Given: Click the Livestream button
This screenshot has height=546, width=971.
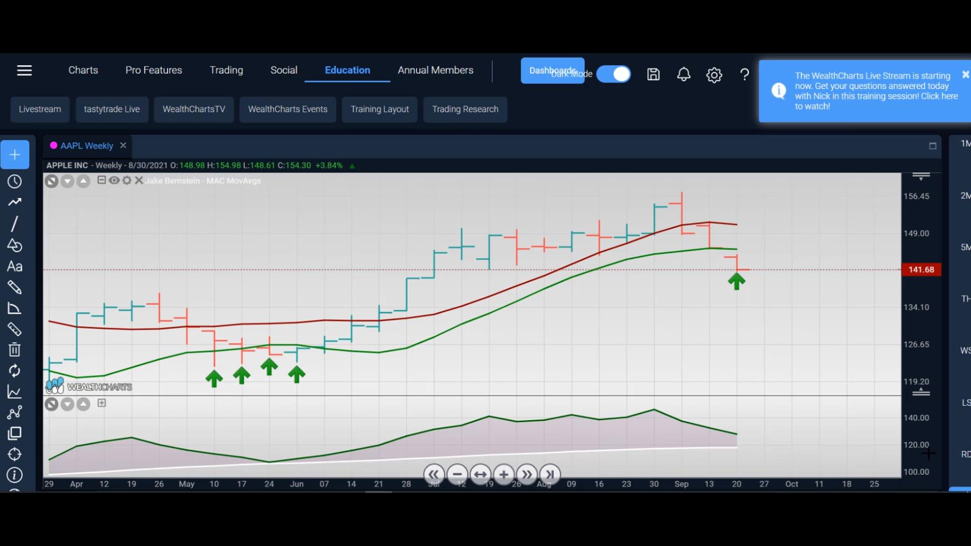Looking at the screenshot, I should pos(40,109).
